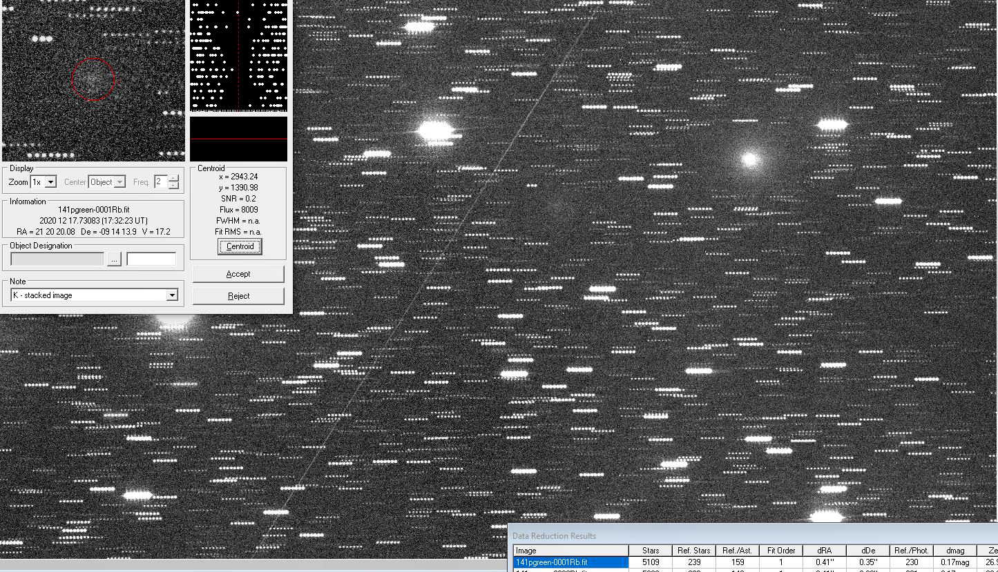Focus the white Object Designation input field
Viewport: 998px width, 572px height.
151,259
